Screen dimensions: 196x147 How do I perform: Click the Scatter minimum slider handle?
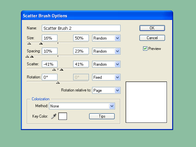(x=54, y=70)
